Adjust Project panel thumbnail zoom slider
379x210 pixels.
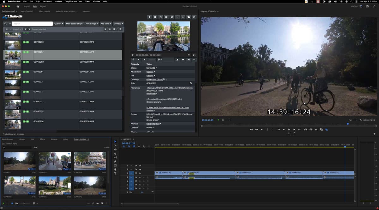tap(24, 203)
